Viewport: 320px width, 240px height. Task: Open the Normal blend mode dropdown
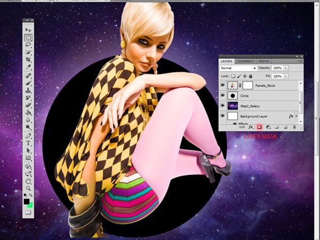click(x=238, y=68)
